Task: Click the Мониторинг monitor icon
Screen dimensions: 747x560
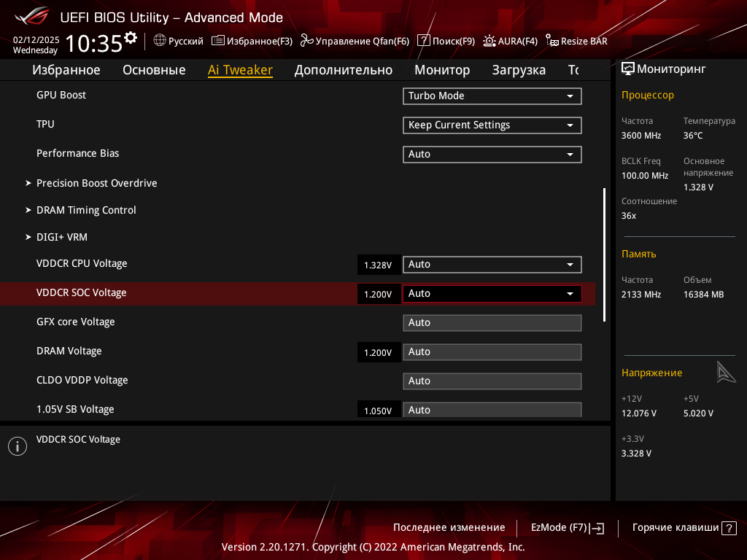Action: 628,69
